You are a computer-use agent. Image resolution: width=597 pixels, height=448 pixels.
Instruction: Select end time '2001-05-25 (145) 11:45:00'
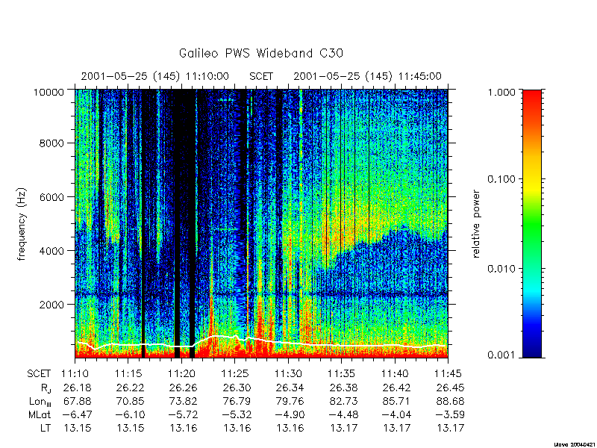point(367,77)
